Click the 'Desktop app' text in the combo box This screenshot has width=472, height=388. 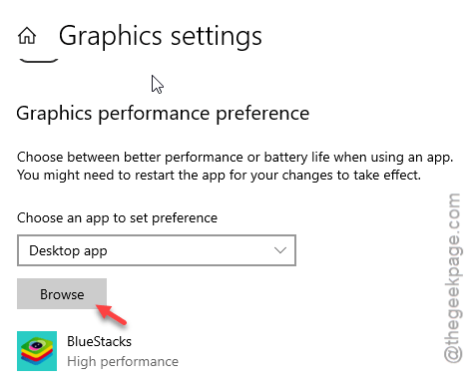(x=68, y=250)
